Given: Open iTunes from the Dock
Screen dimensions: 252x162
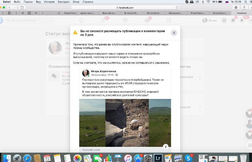Looking at the screenshot, I should [128, 158].
